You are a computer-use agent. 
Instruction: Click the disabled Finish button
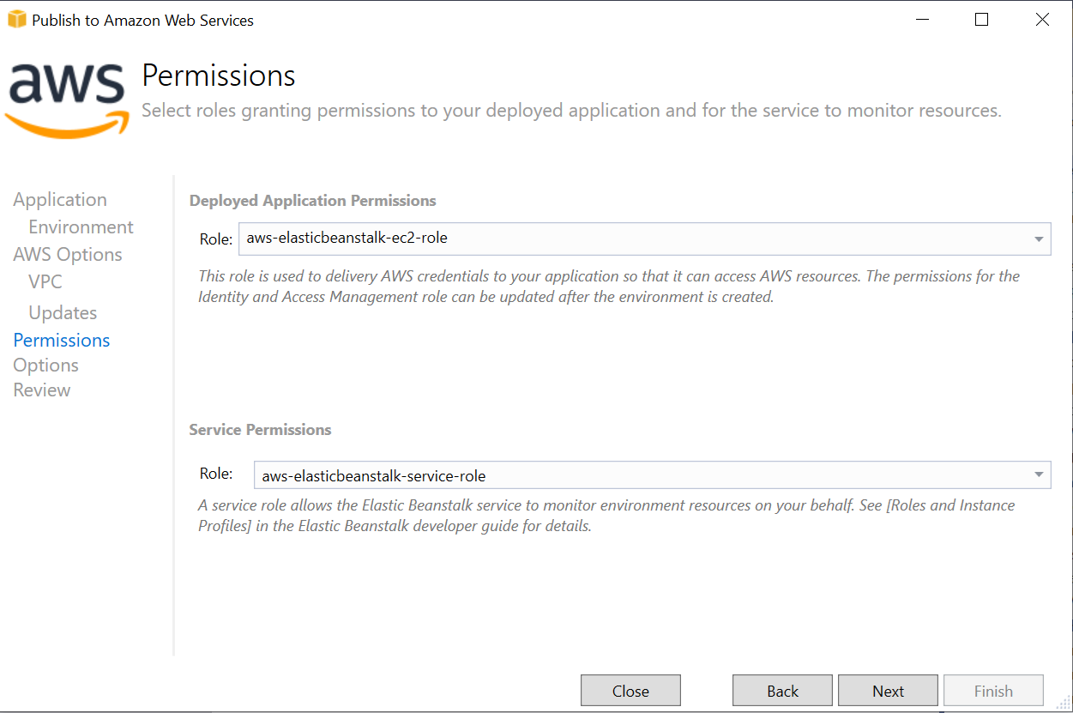pos(993,690)
